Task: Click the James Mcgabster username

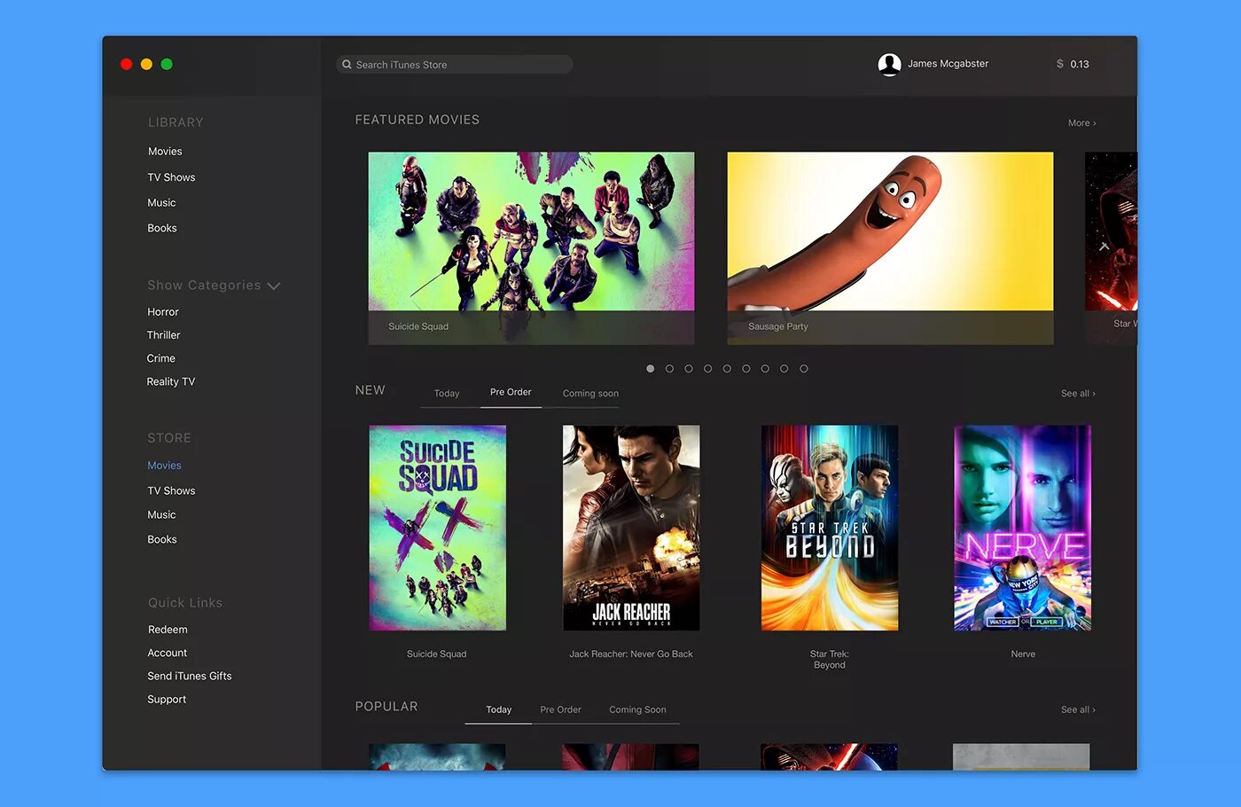Action: (x=948, y=64)
